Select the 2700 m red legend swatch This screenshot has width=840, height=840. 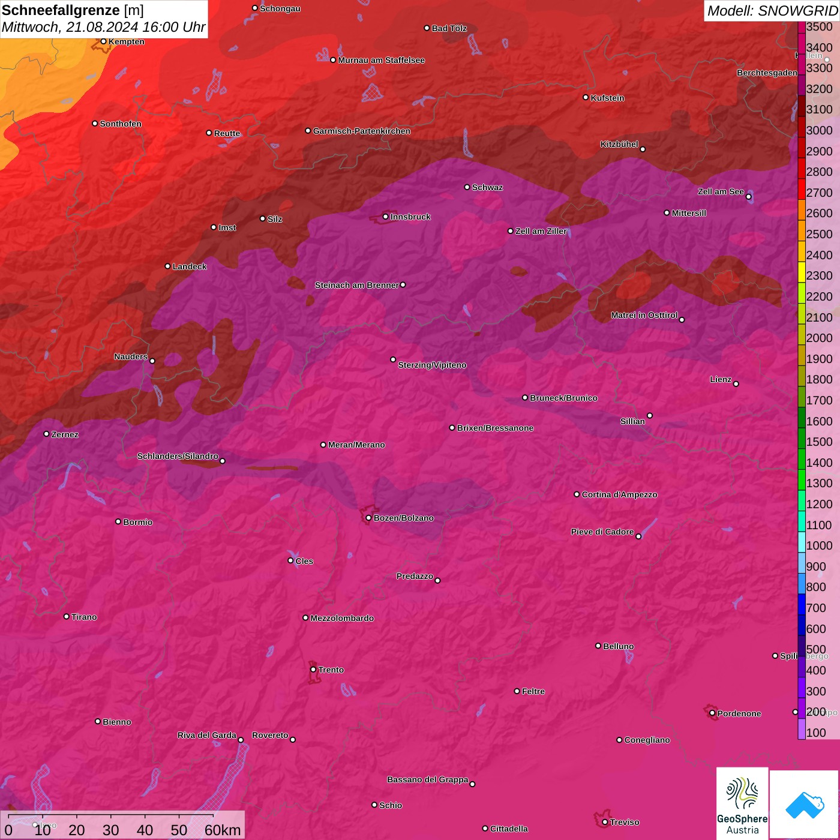tap(801, 189)
